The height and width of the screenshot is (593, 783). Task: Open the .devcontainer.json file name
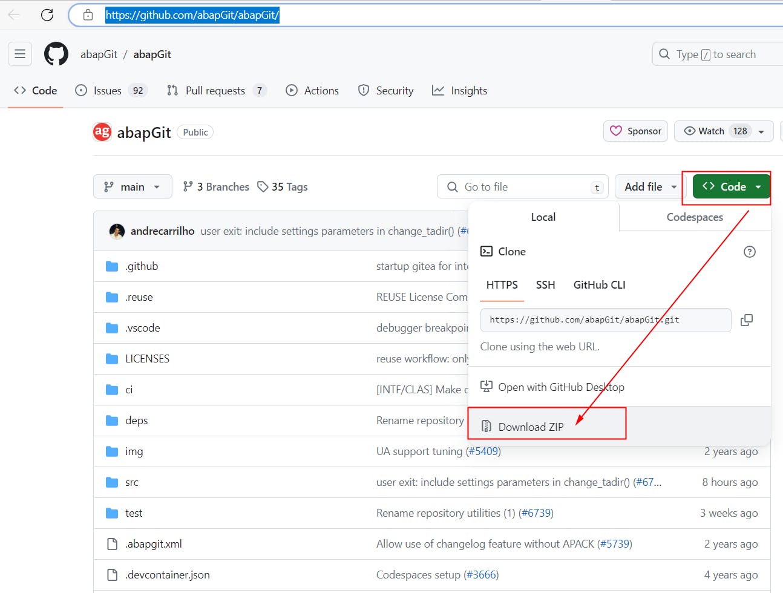[x=168, y=575]
